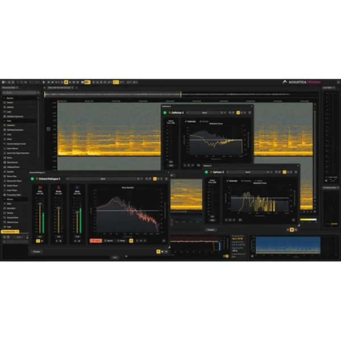This screenshot has height=341, width=341.
Task: Select DeNoise in the processing tools list
Action: point(10,107)
